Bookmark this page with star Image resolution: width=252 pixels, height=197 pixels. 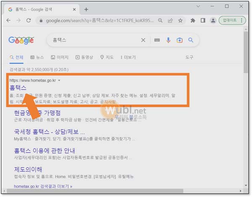click(180, 20)
